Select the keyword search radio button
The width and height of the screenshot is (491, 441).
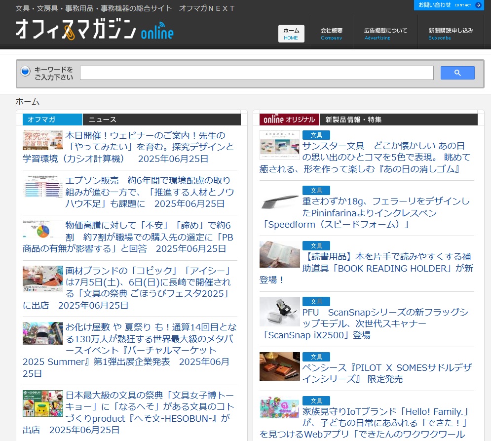click(x=25, y=71)
